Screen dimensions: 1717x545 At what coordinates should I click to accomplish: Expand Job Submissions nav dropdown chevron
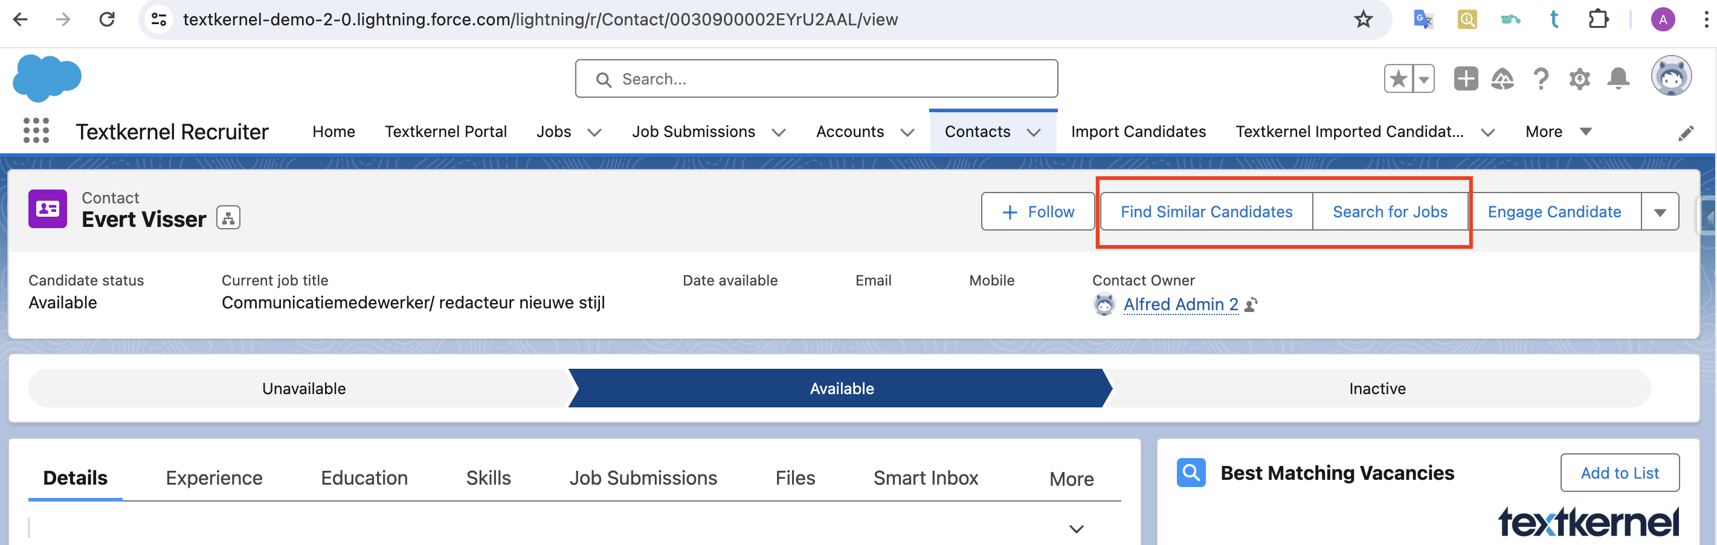[x=778, y=133]
